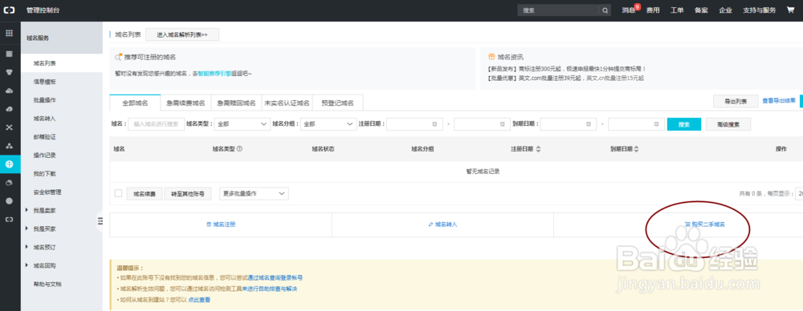Tick the select-all checkbox beside 域名续费
The width and height of the screenshot is (803, 311).
pos(118,193)
